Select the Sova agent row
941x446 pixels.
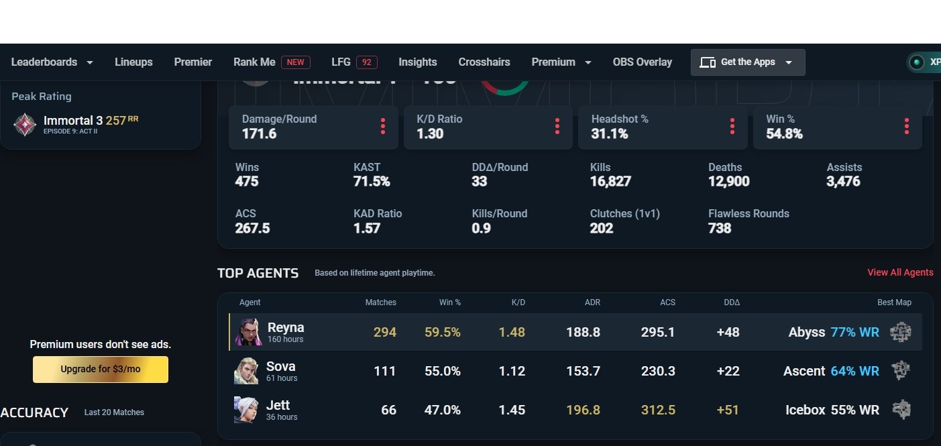575,371
